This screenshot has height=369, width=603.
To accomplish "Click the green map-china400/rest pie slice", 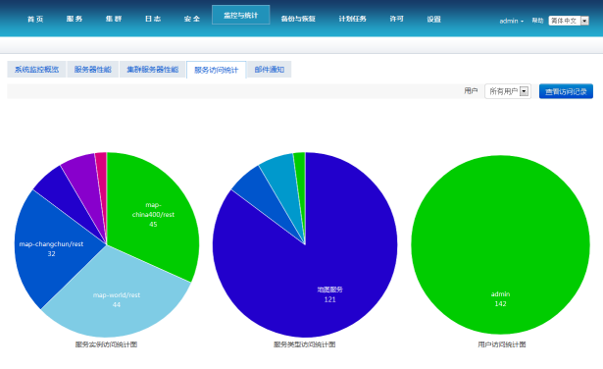I will 153,214.
